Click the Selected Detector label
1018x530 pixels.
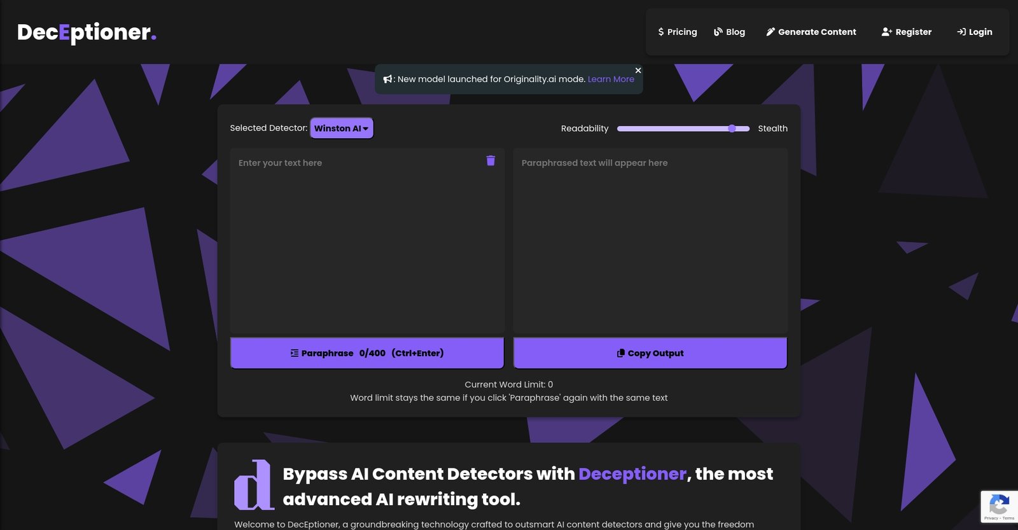pos(268,128)
